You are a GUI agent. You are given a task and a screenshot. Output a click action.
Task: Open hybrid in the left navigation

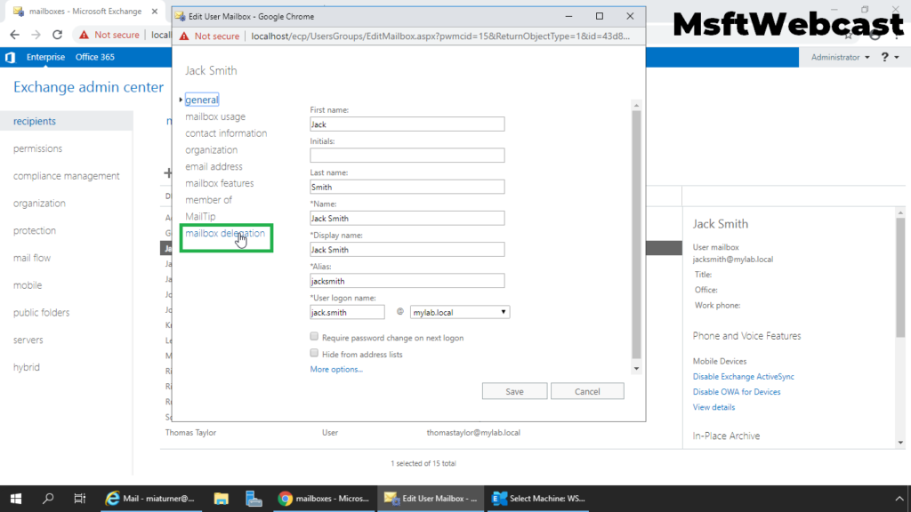pos(26,367)
